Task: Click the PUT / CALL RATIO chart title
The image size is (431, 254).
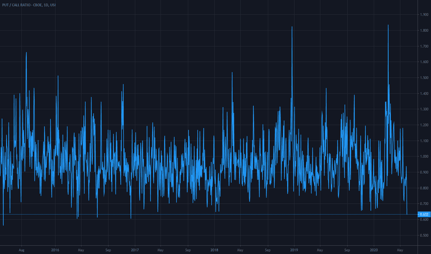Action: pyautogui.click(x=29, y=5)
